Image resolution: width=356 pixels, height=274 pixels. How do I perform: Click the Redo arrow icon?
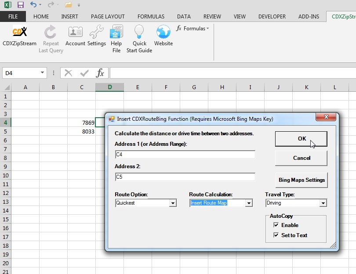coord(51,4)
